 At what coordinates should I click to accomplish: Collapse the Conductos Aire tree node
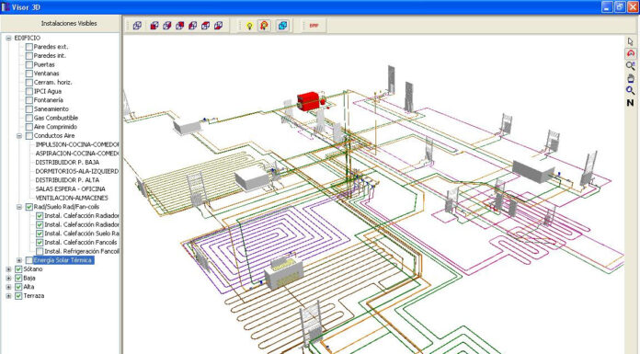click(x=18, y=136)
